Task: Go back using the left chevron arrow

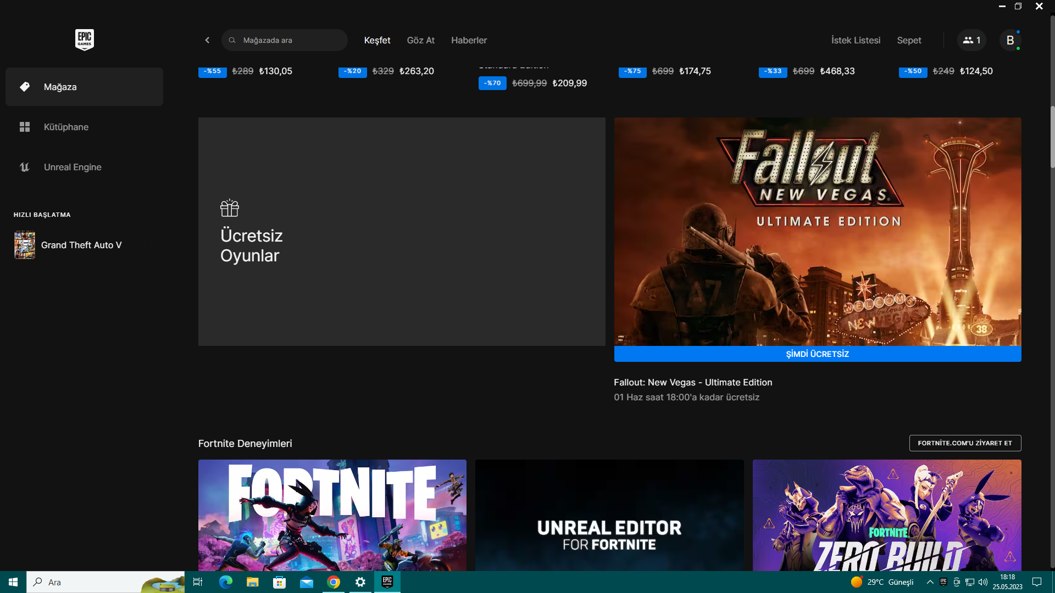Action: [207, 40]
